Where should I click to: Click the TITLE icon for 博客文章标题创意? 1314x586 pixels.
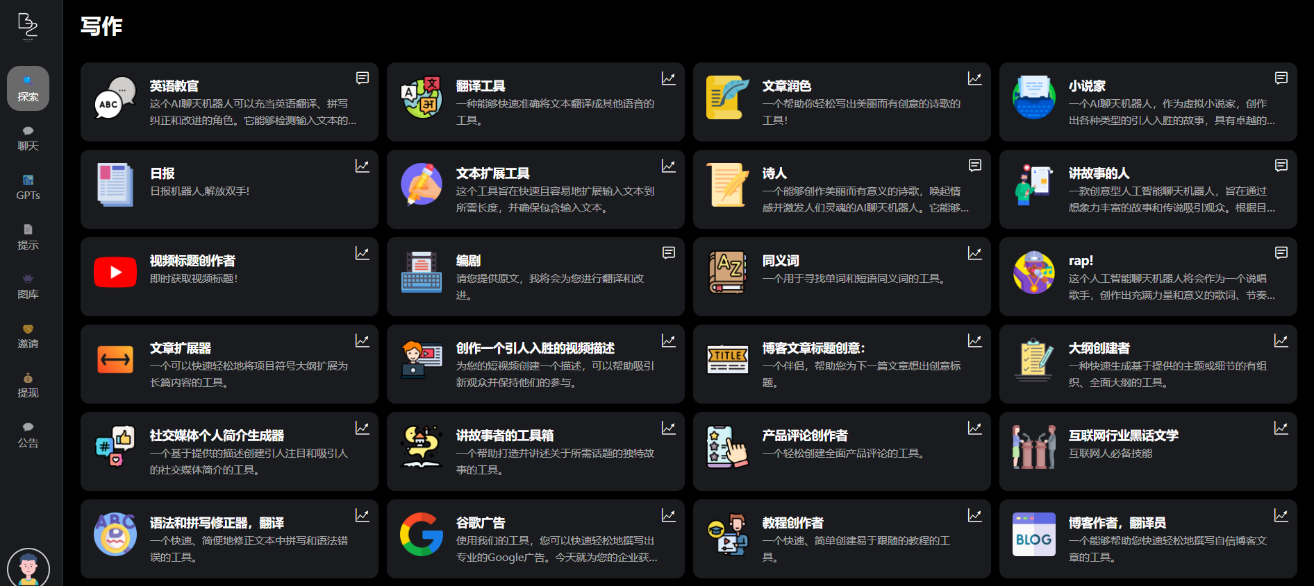[727, 360]
